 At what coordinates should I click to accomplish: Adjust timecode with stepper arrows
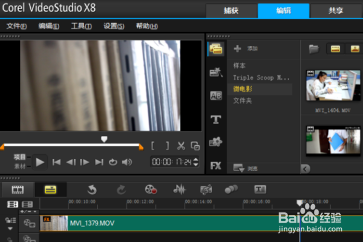pyautogui.click(x=196, y=162)
